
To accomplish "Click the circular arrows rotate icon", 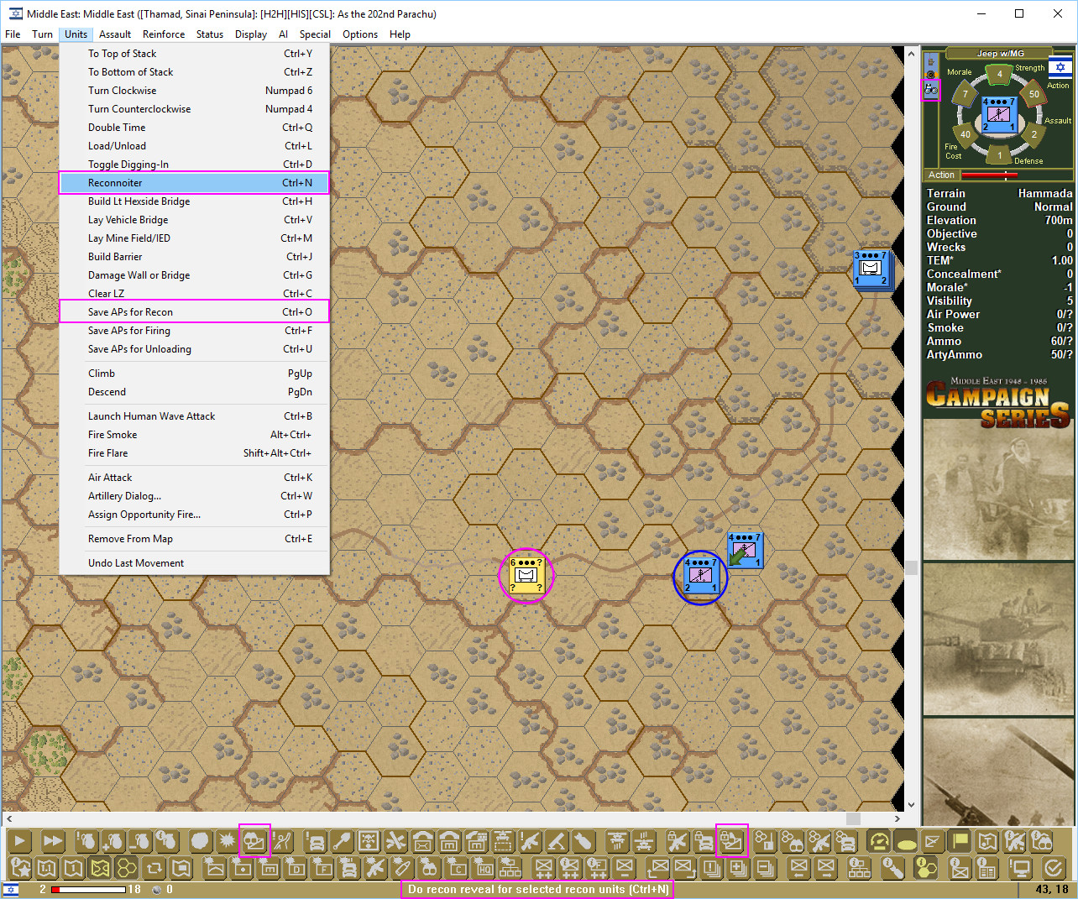I will (154, 868).
